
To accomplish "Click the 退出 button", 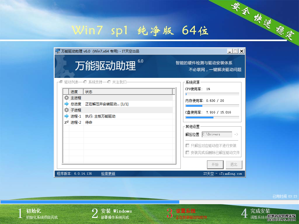I will 234,164.
